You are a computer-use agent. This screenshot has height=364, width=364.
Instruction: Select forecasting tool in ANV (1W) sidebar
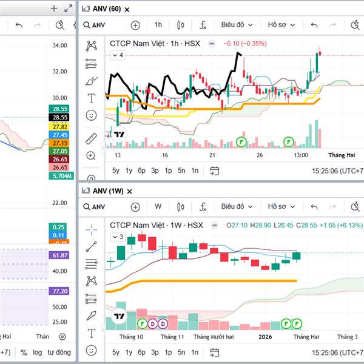click(x=91, y=298)
